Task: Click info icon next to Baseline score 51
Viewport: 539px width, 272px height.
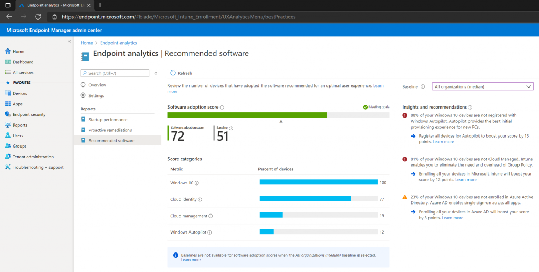Action: [x=231, y=128]
